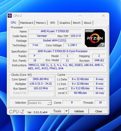
Task: Show the About tab
Action: (88, 23)
